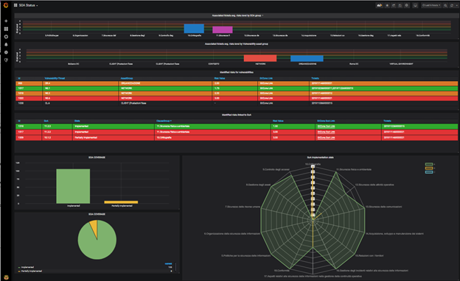This screenshot has height=281, width=460.
Task: Toggle green series A in radar legend
Action: coord(430,164)
